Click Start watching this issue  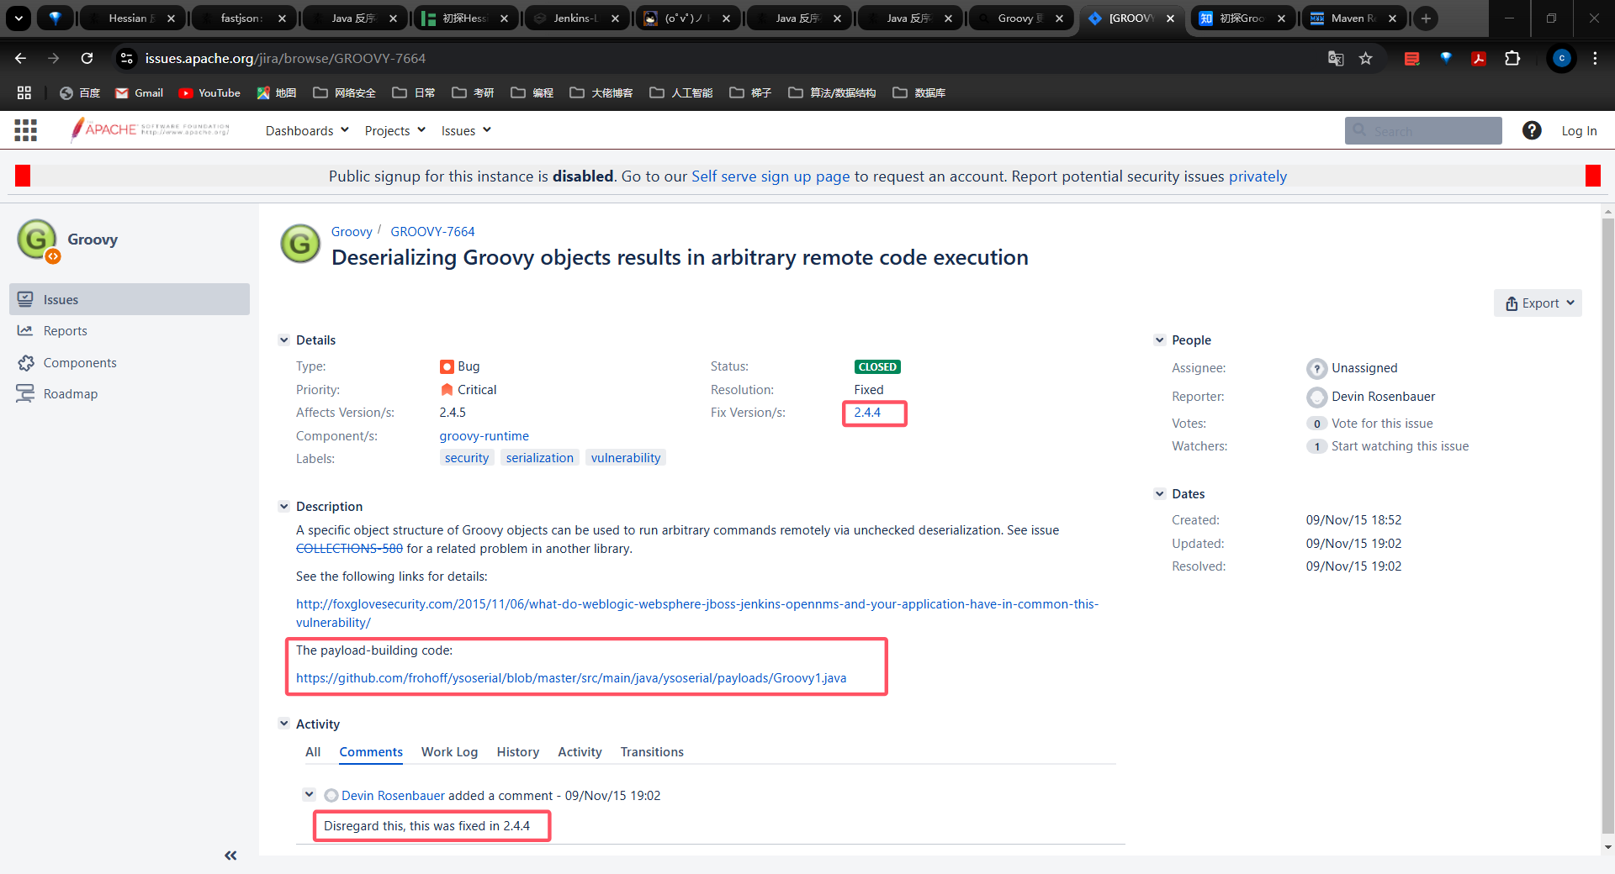pos(1400,446)
